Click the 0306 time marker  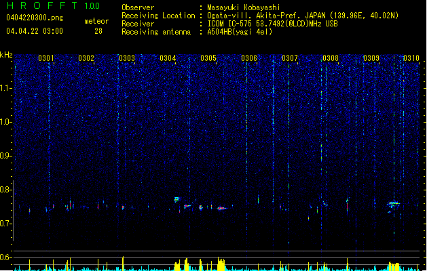pyautogui.click(x=249, y=58)
